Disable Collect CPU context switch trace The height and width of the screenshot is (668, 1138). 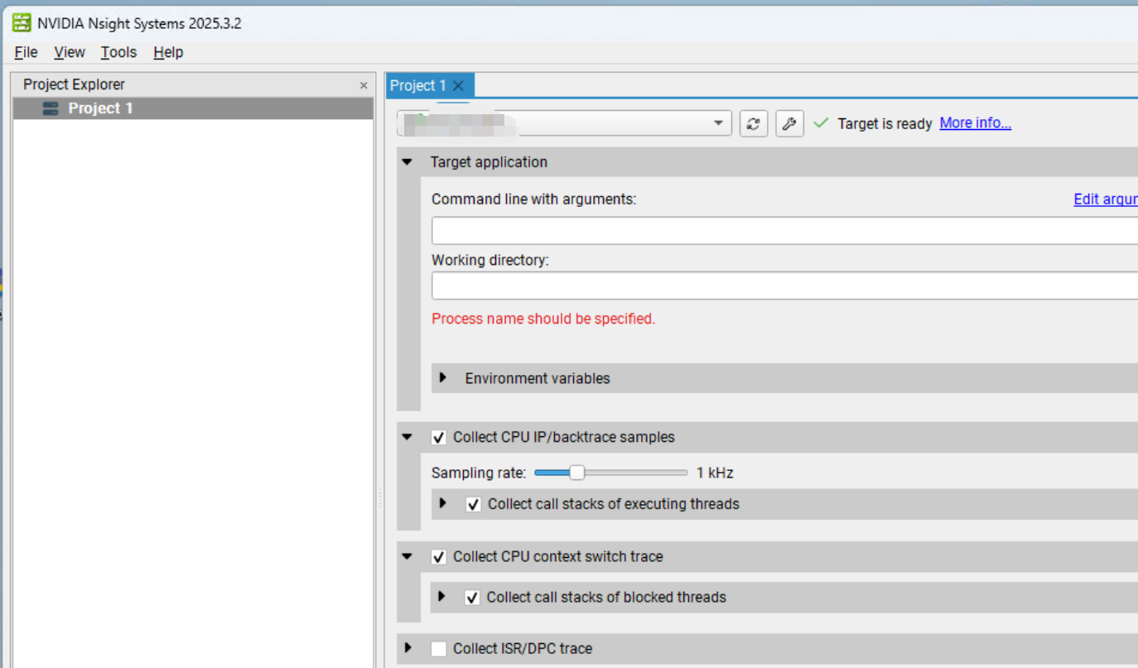click(x=438, y=556)
